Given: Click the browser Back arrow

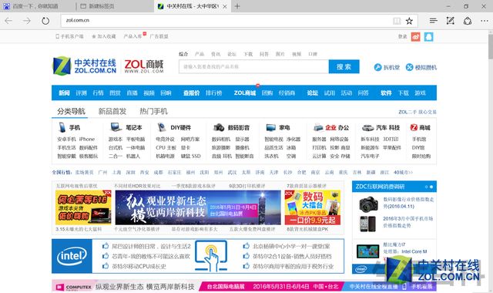Looking at the screenshot, I should pyautogui.click(x=8, y=21).
